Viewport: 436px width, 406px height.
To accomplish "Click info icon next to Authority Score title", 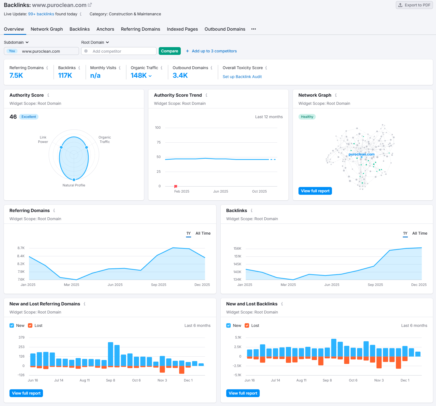I will [x=48, y=95].
